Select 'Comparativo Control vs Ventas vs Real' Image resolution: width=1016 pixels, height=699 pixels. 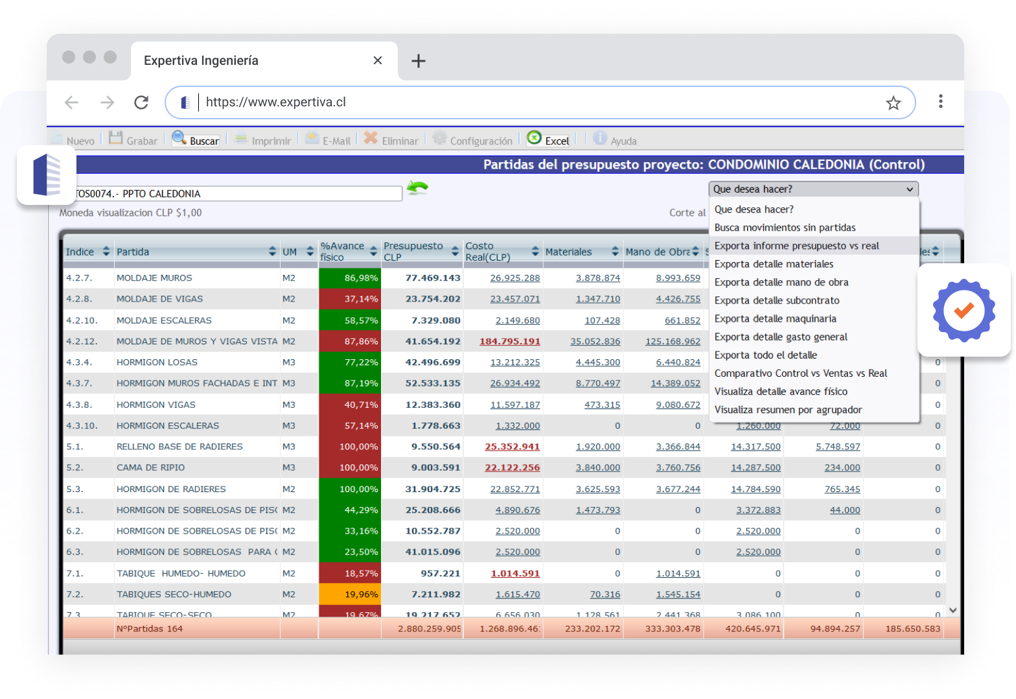click(800, 373)
